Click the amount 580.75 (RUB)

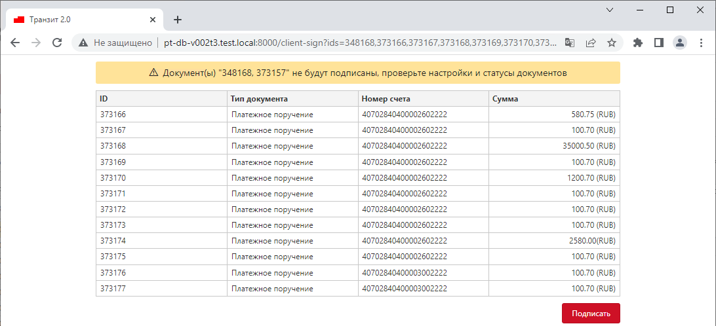coord(593,115)
